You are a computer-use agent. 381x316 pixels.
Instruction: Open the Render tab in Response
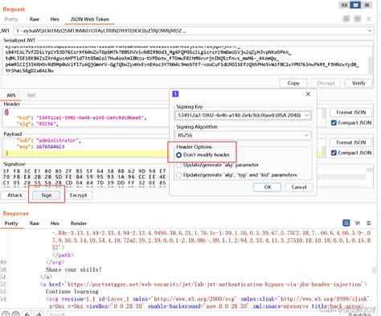tap(78, 224)
